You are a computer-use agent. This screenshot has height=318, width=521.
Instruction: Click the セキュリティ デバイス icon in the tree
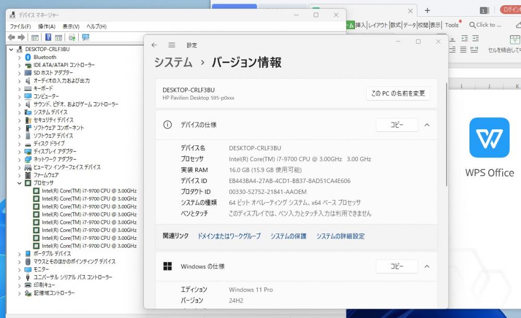coord(28,120)
